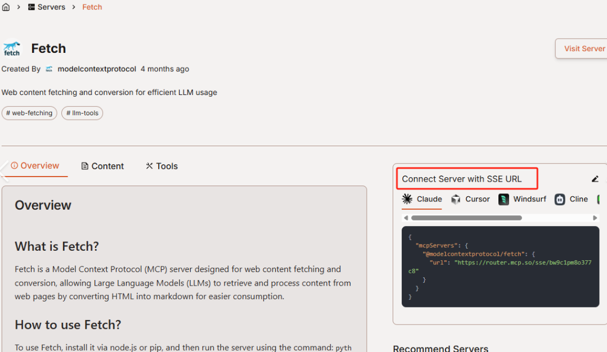Switch to the Tools tab
The width and height of the screenshot is (607, 352).
pos(162,166)
